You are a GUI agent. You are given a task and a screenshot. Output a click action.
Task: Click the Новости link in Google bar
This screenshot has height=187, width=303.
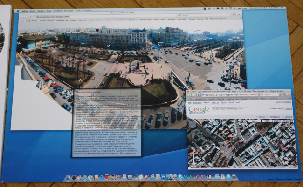point(215,103)
